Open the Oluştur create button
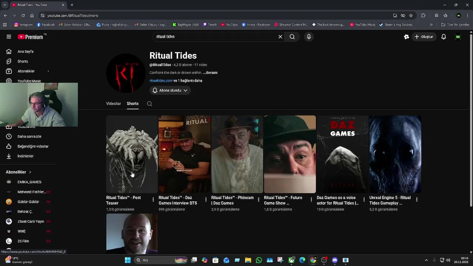 tap(424, 37)
